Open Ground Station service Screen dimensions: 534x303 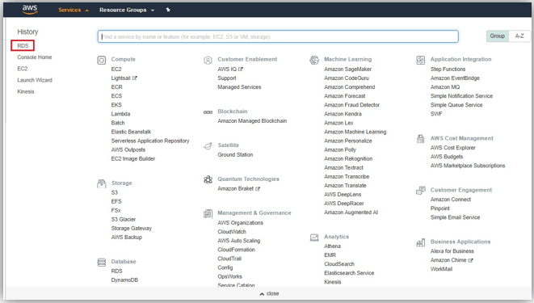pyautogui.click(x=235, y=154)
